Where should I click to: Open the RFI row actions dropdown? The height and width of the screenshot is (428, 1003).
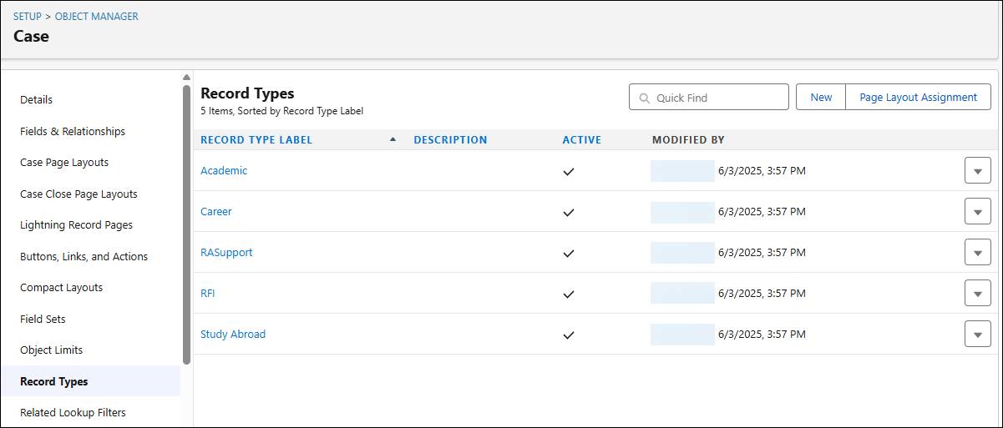pyautogui.click(x=977, y=294)
